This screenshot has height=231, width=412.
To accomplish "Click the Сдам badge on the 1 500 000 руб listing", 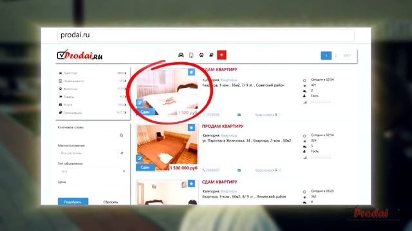I will [145, 167].
